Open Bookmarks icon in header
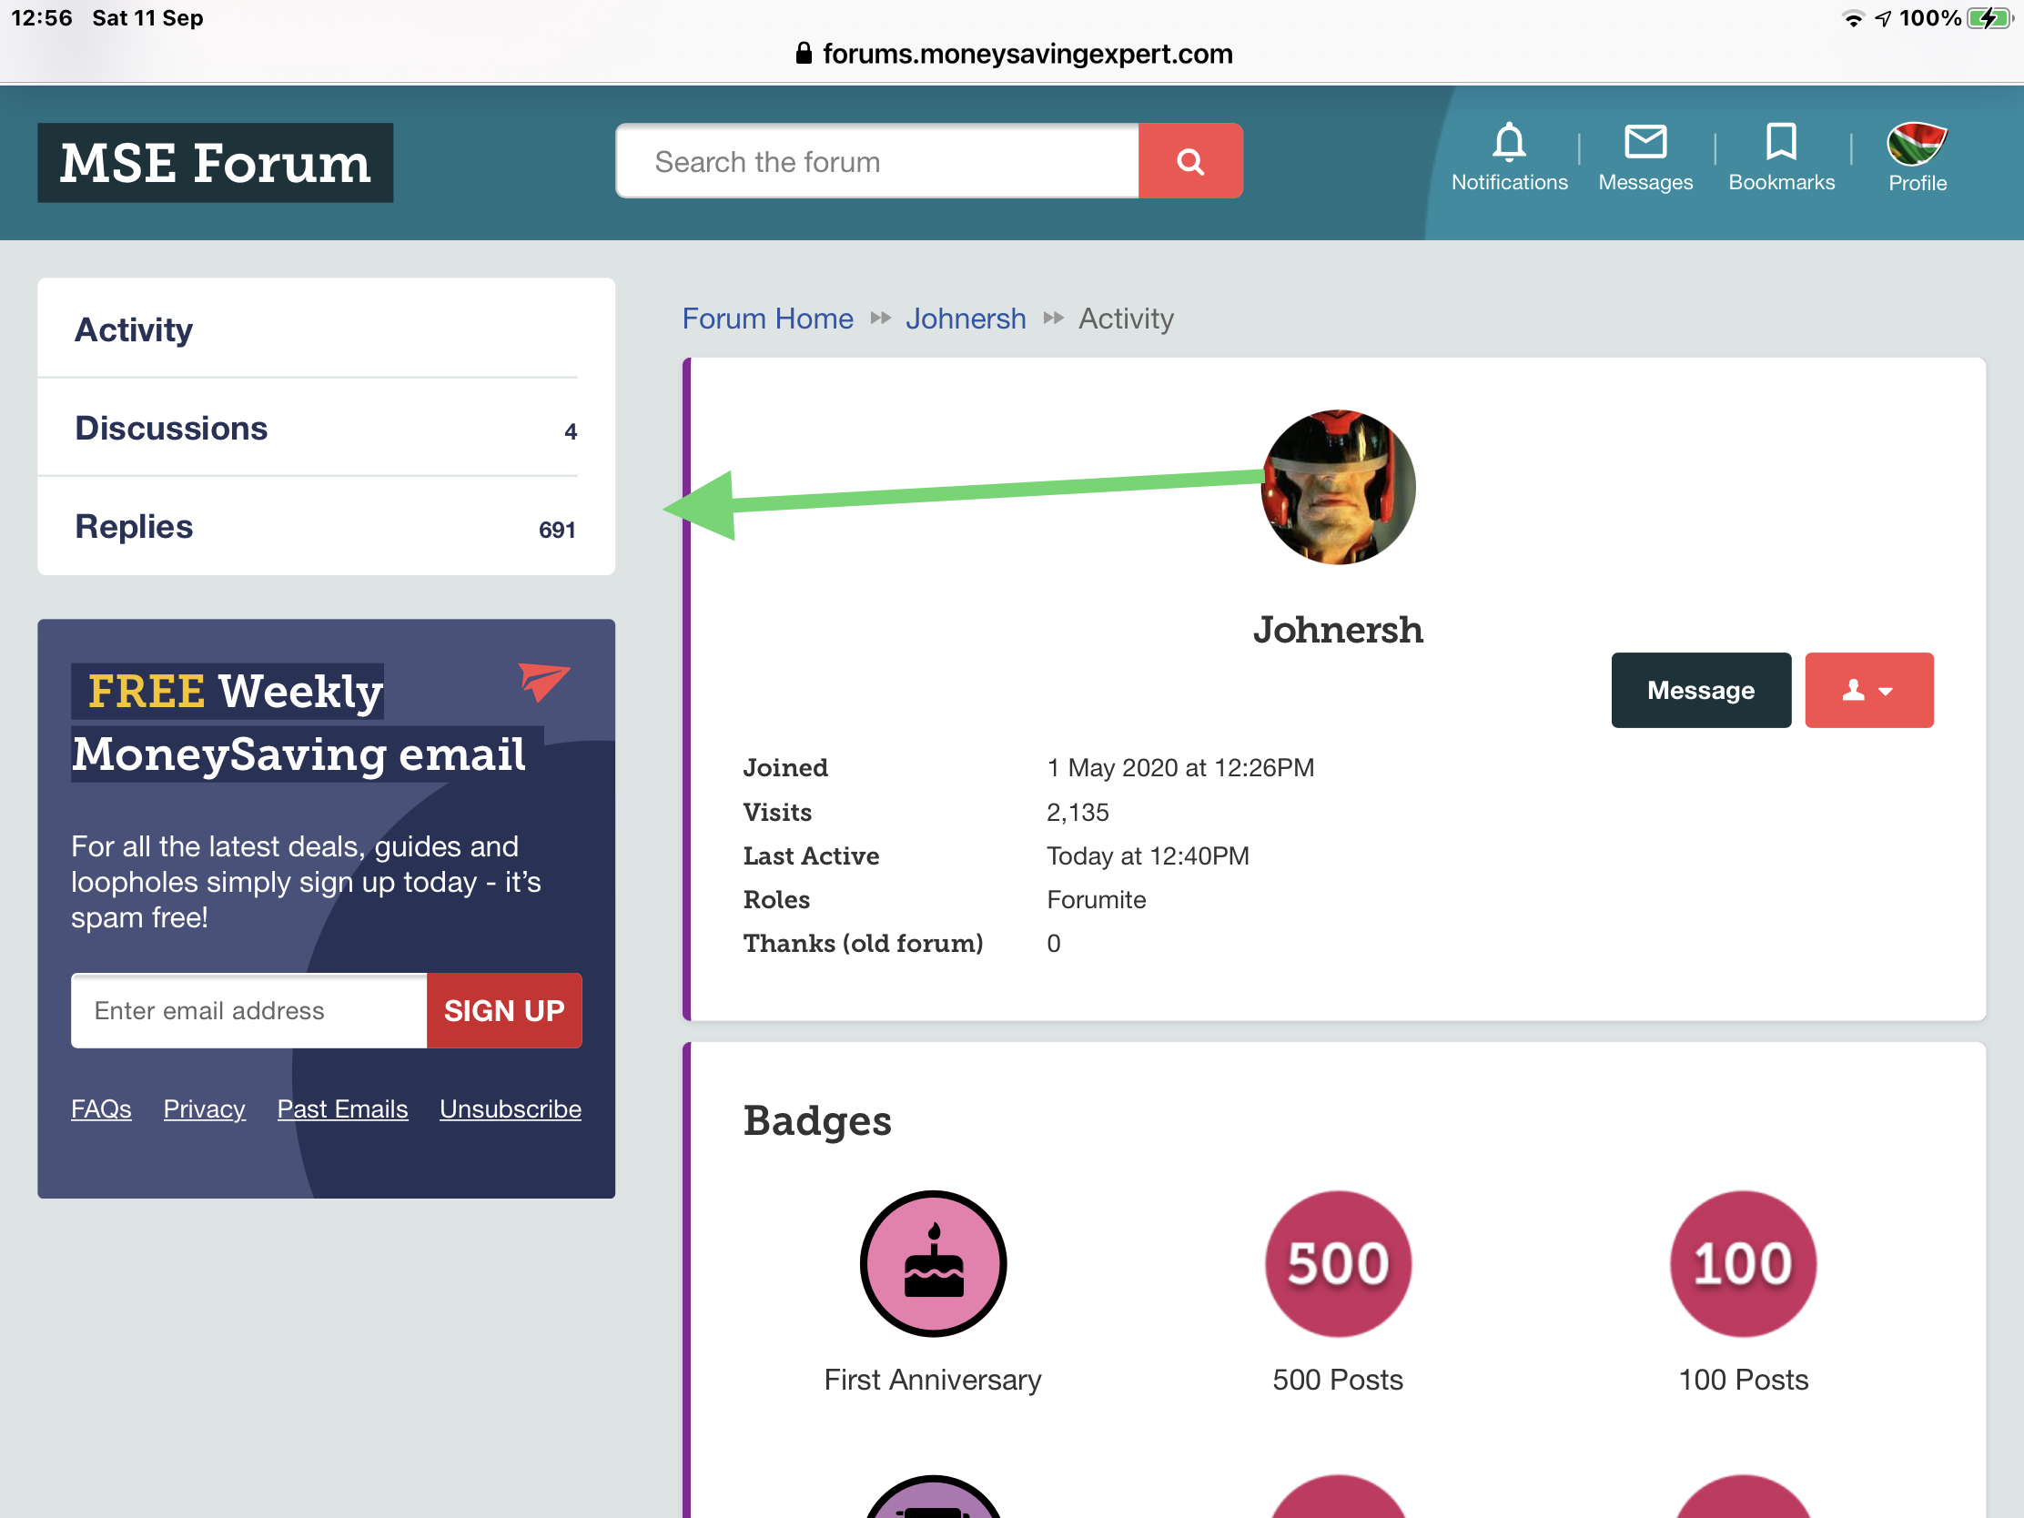This screenshot has height=1518, width=2024. click(1781, 142)
